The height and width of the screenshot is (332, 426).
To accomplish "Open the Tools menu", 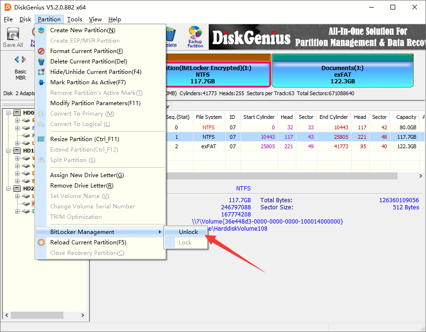I will coord(74,19).
